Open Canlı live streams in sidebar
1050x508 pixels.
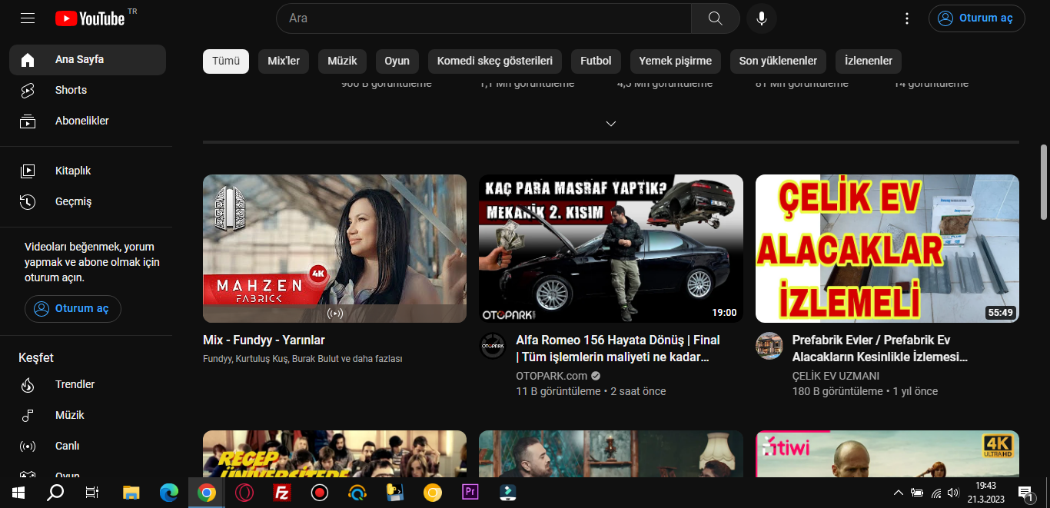(88, 446)
